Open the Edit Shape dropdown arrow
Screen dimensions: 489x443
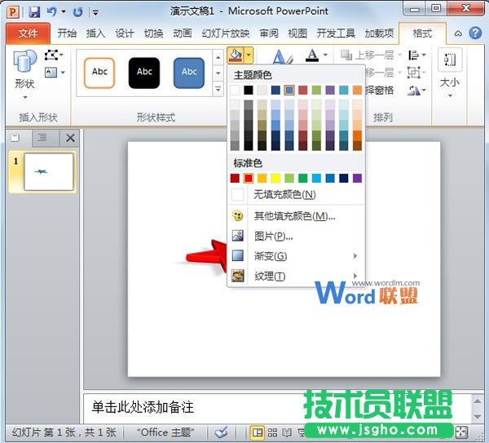(61, 55)
